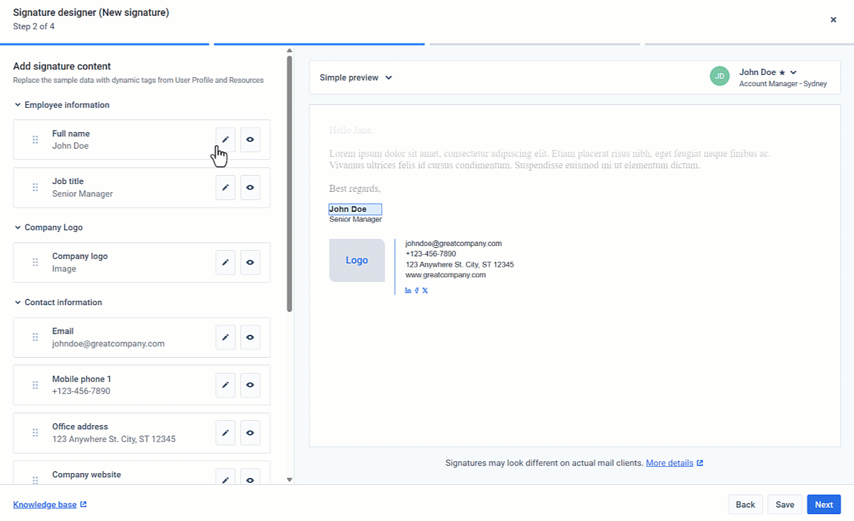The height and width of the screenshot is (521, 854).
Task: Collapse the Company Logo section
Action: click(48, 227)
